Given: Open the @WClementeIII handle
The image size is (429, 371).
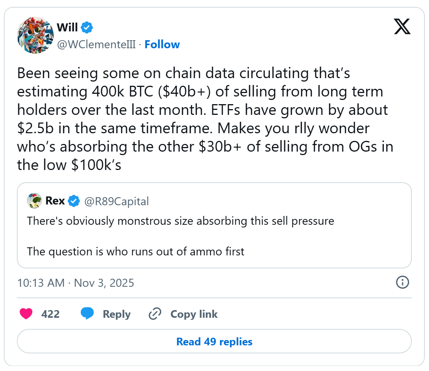Looking at the screenshot, I should (96, 44).
